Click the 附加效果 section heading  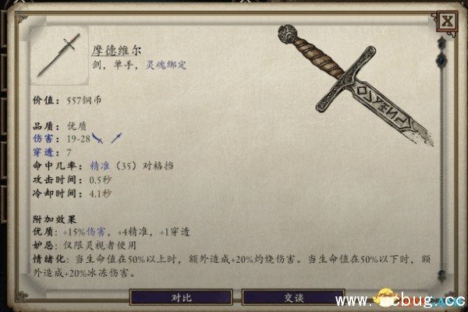[55, 219]
